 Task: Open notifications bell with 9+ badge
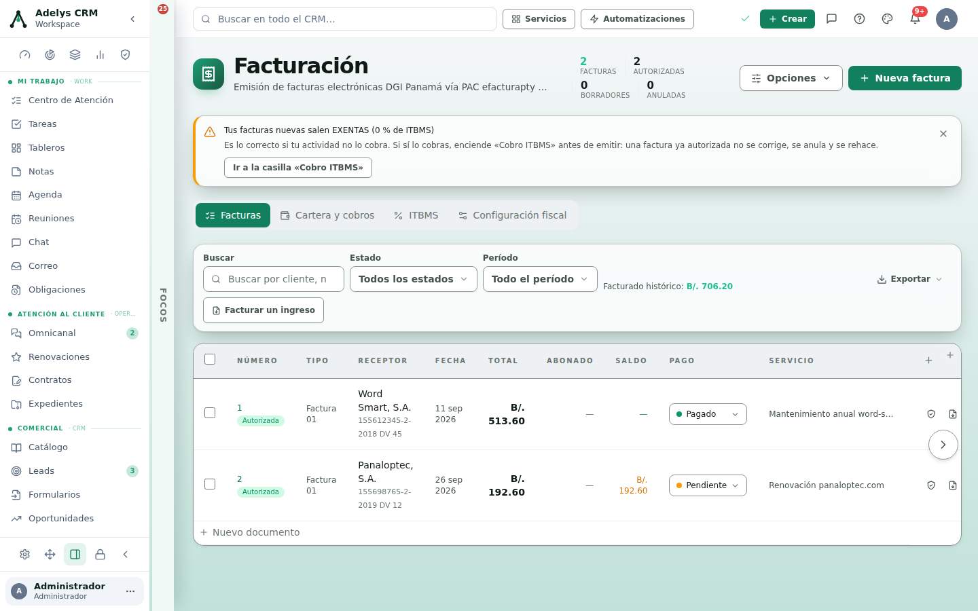click(x=915, y=19)
